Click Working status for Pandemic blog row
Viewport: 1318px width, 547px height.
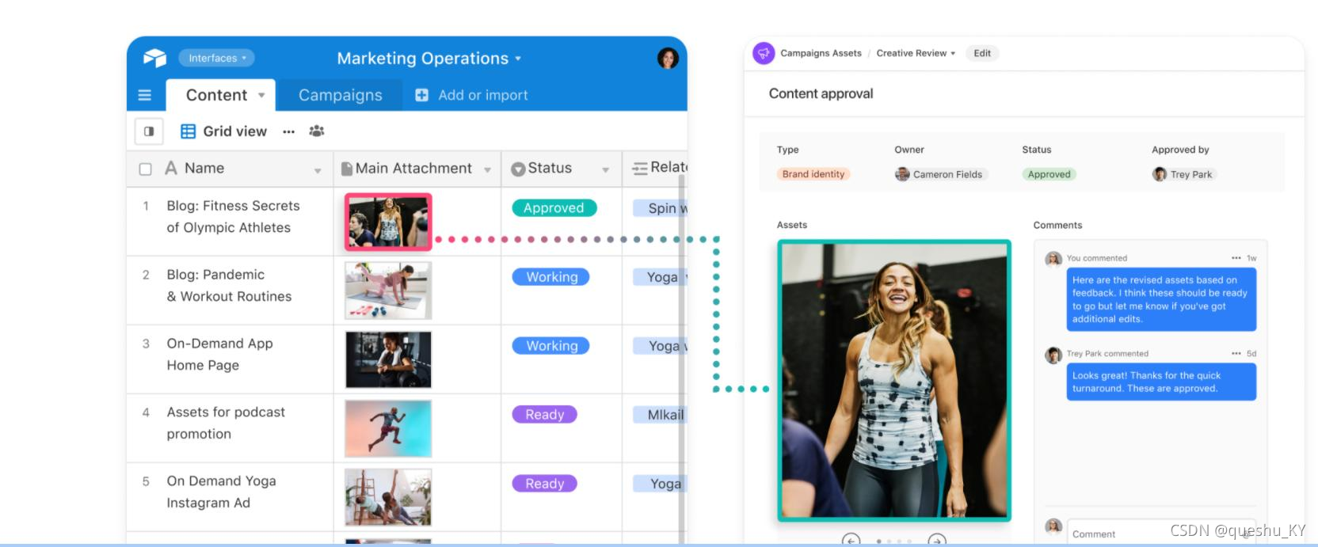(x=551, y=277)
